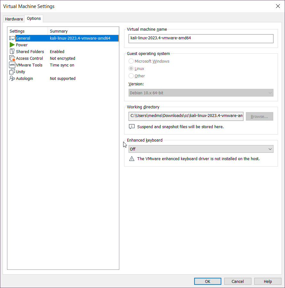The image size is (285, 288).
Task: Click the Cancel button
Action: point(238,281)
